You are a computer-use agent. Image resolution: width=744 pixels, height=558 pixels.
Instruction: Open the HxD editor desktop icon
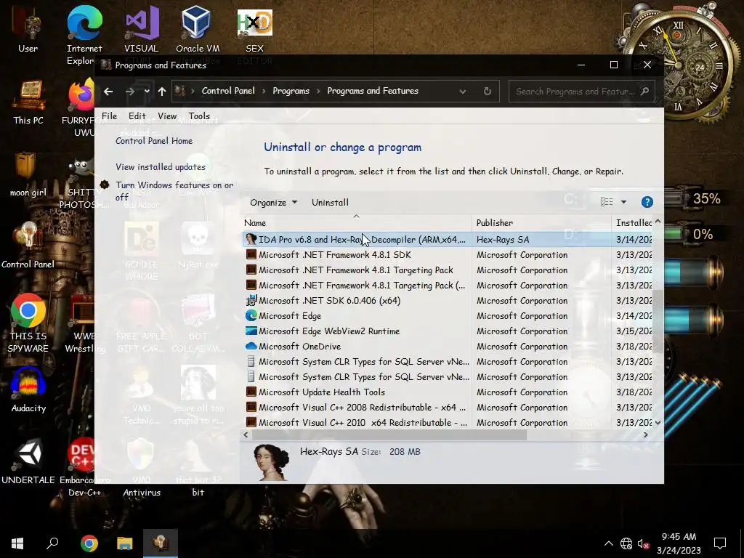(255, 29)
